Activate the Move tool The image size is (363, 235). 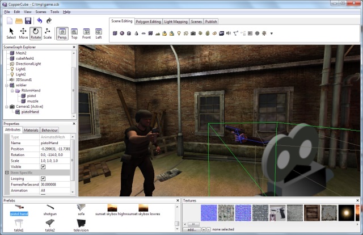tap(23, 33)
